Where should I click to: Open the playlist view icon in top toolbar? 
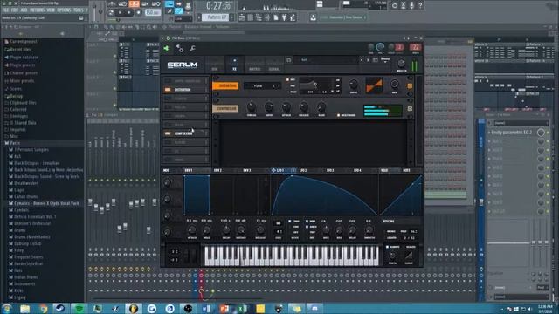pos(242,17)
